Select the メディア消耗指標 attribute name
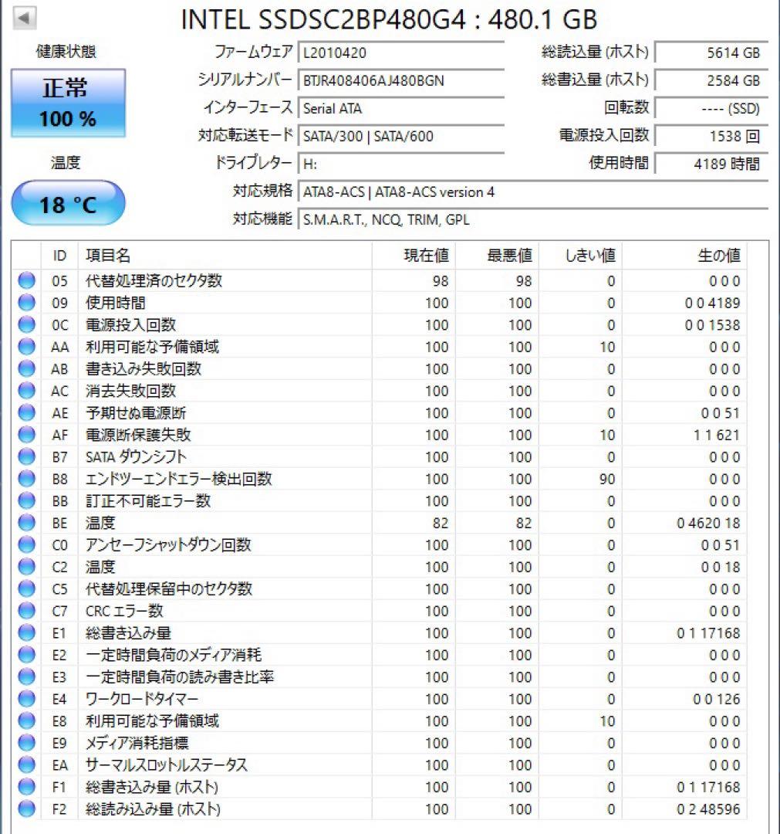The height and width of the screenshot is (834, 780). pos(137,743)
